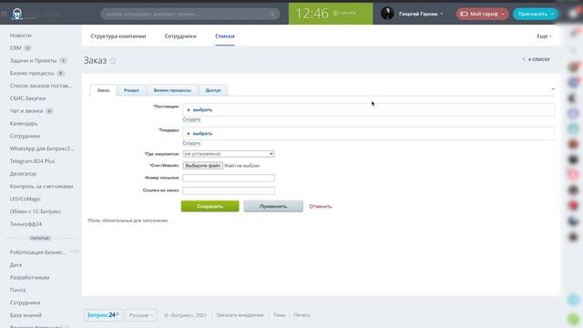Viewport: 583px width, 328px height.
Task: Open СБИС.Закупки in sidebar
Action: pos(28,98)
